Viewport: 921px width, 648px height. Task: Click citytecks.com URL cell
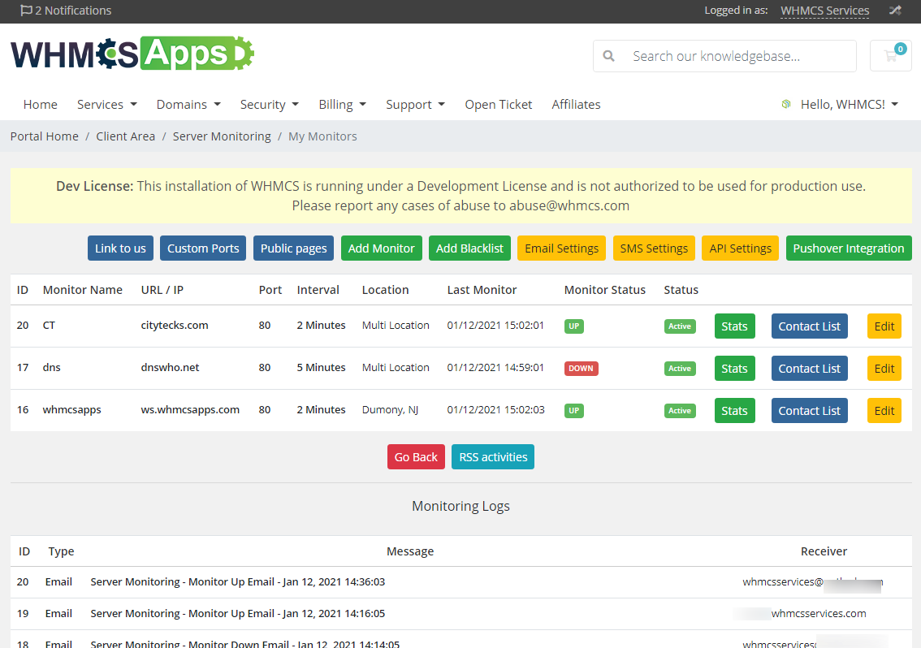(175, 325)
